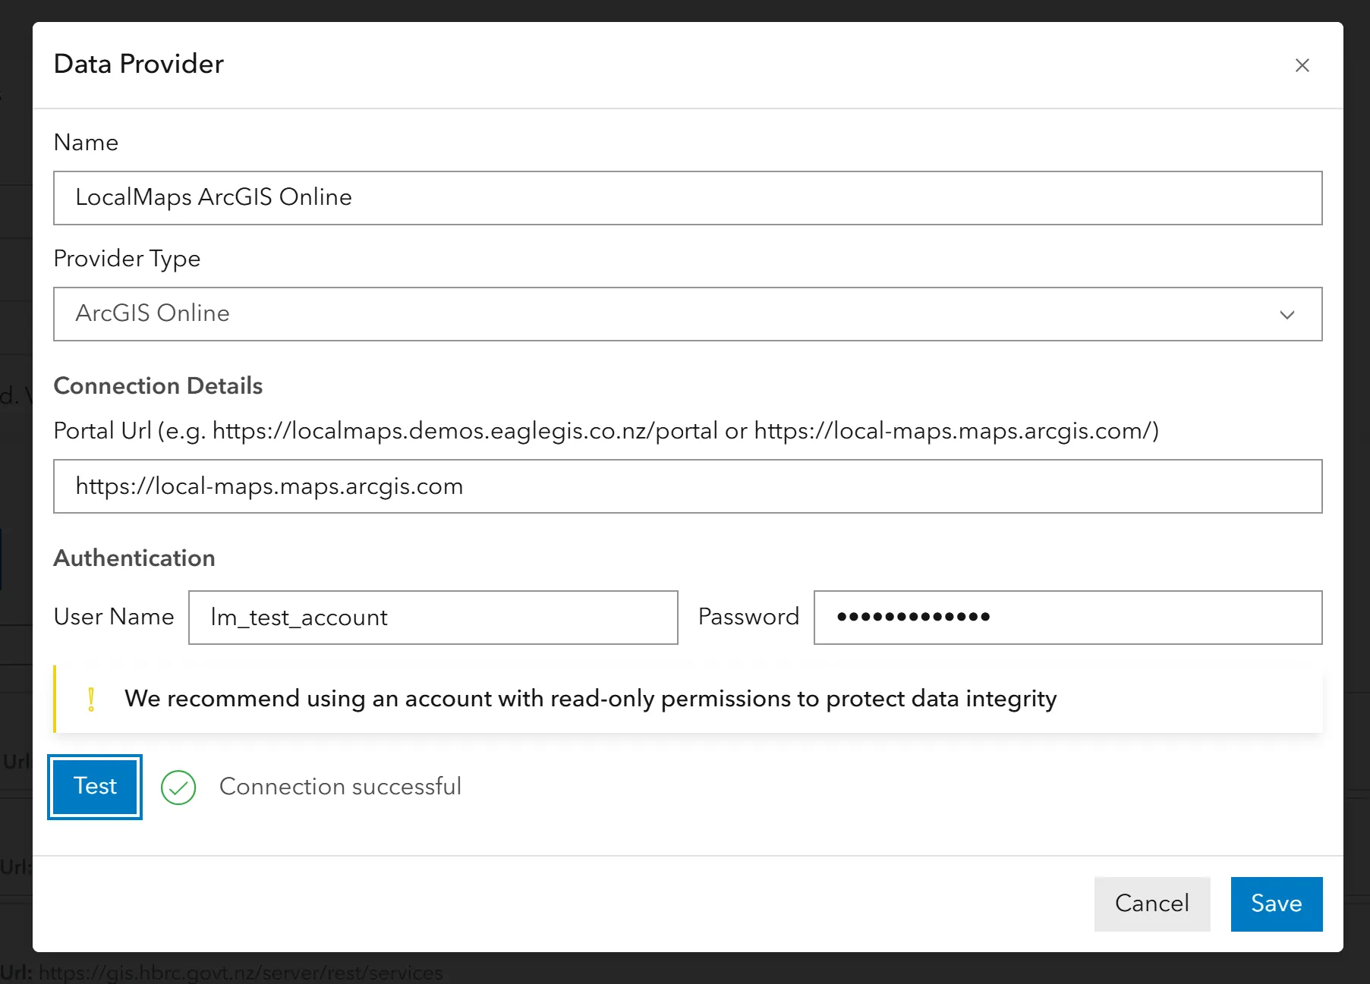The height and width of the screenshot is (984, 1370).
Task: Click the green connection success checkmark icon
Action: (178, 788)
